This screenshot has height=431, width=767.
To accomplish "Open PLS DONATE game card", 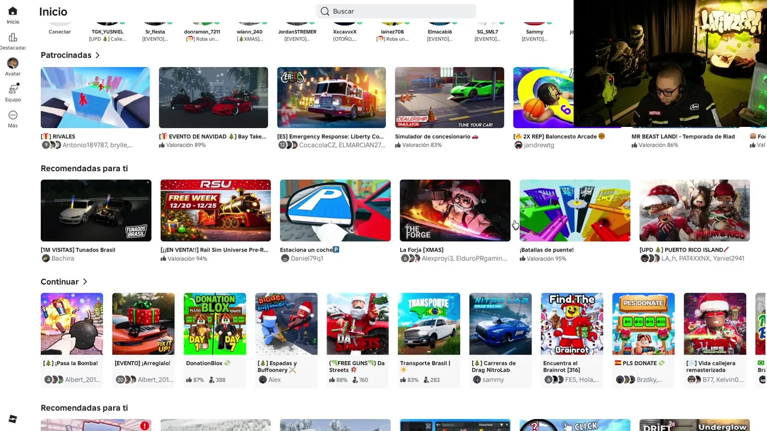I will coord(644,339).
